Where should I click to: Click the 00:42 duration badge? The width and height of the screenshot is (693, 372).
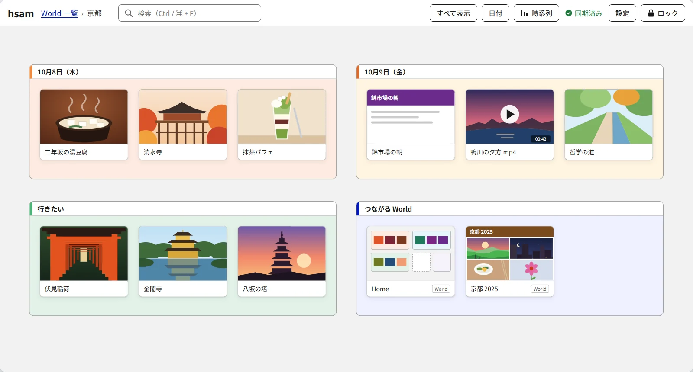click(x=541, y=139)
